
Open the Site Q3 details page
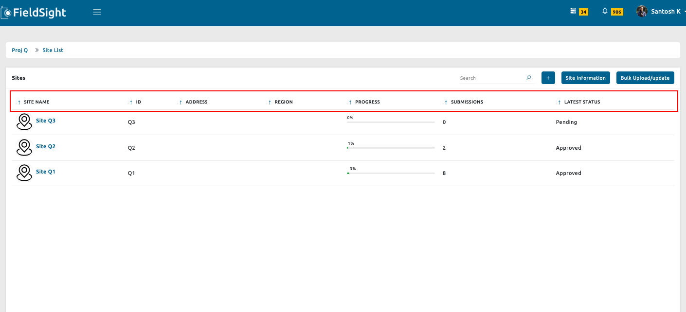(46, 120)
